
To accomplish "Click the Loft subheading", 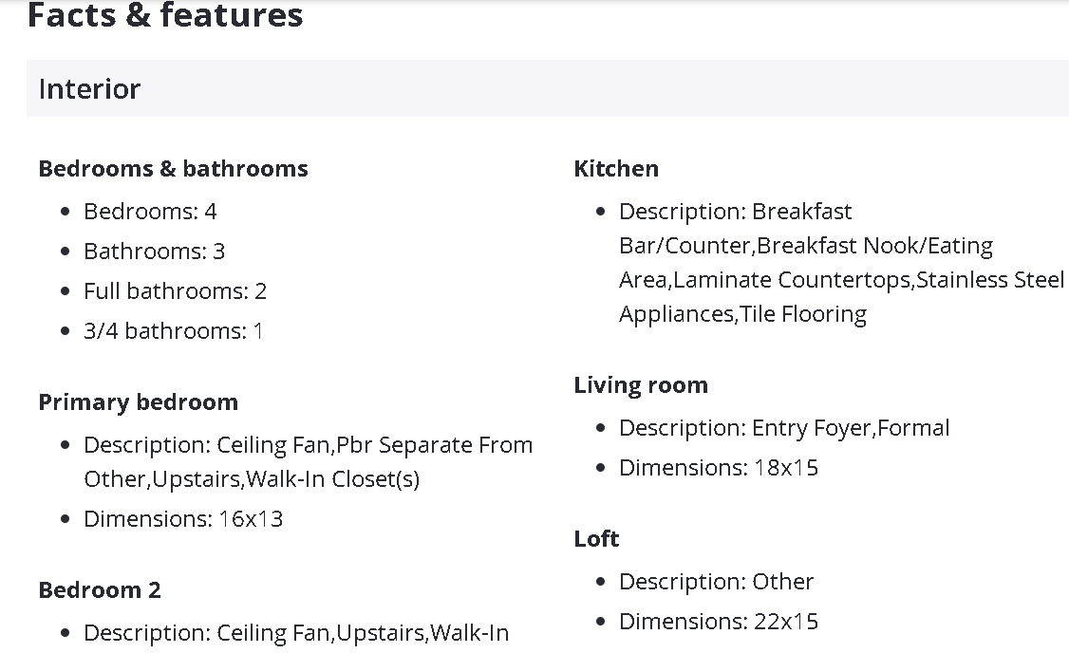I will [x=596, y=539].
